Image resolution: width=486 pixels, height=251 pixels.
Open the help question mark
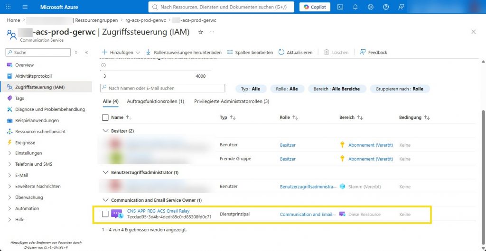coord(385,7)
